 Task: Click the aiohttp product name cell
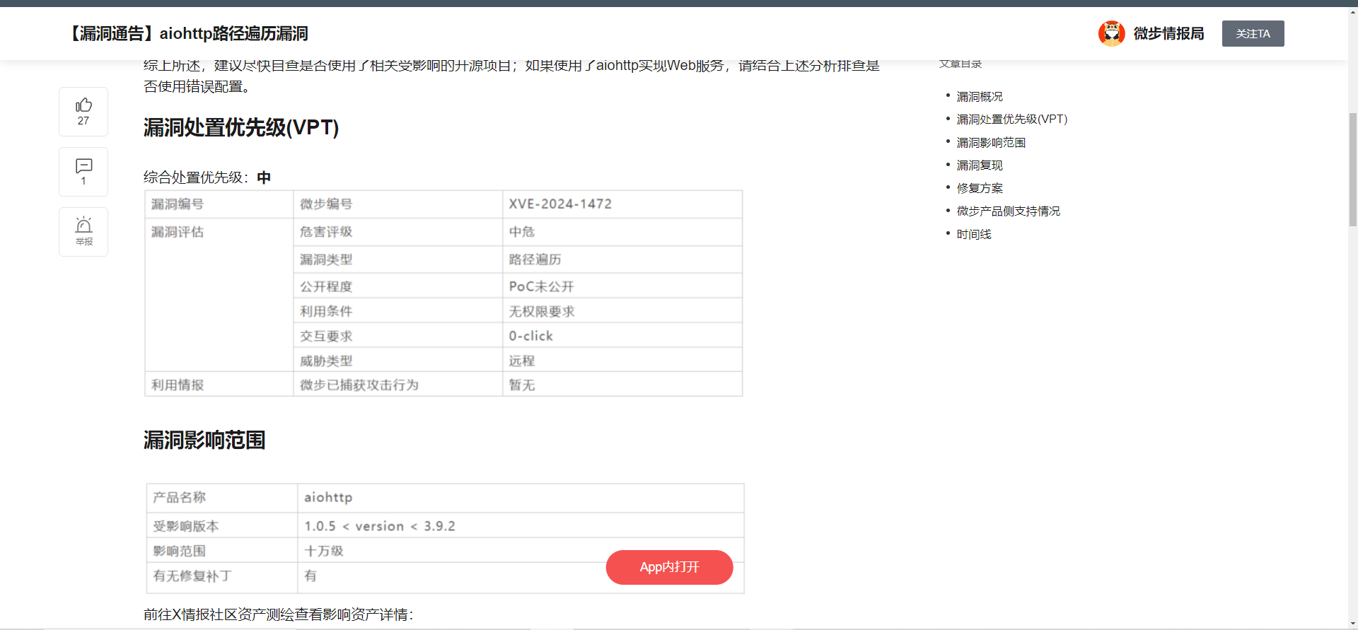coord(521,498)
